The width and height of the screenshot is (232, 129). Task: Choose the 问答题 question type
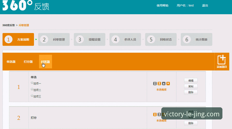(45, 62)
